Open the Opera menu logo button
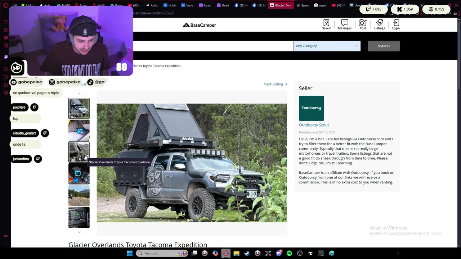The height and width of the screenshot is (259, 461). [x=6, y=5]
